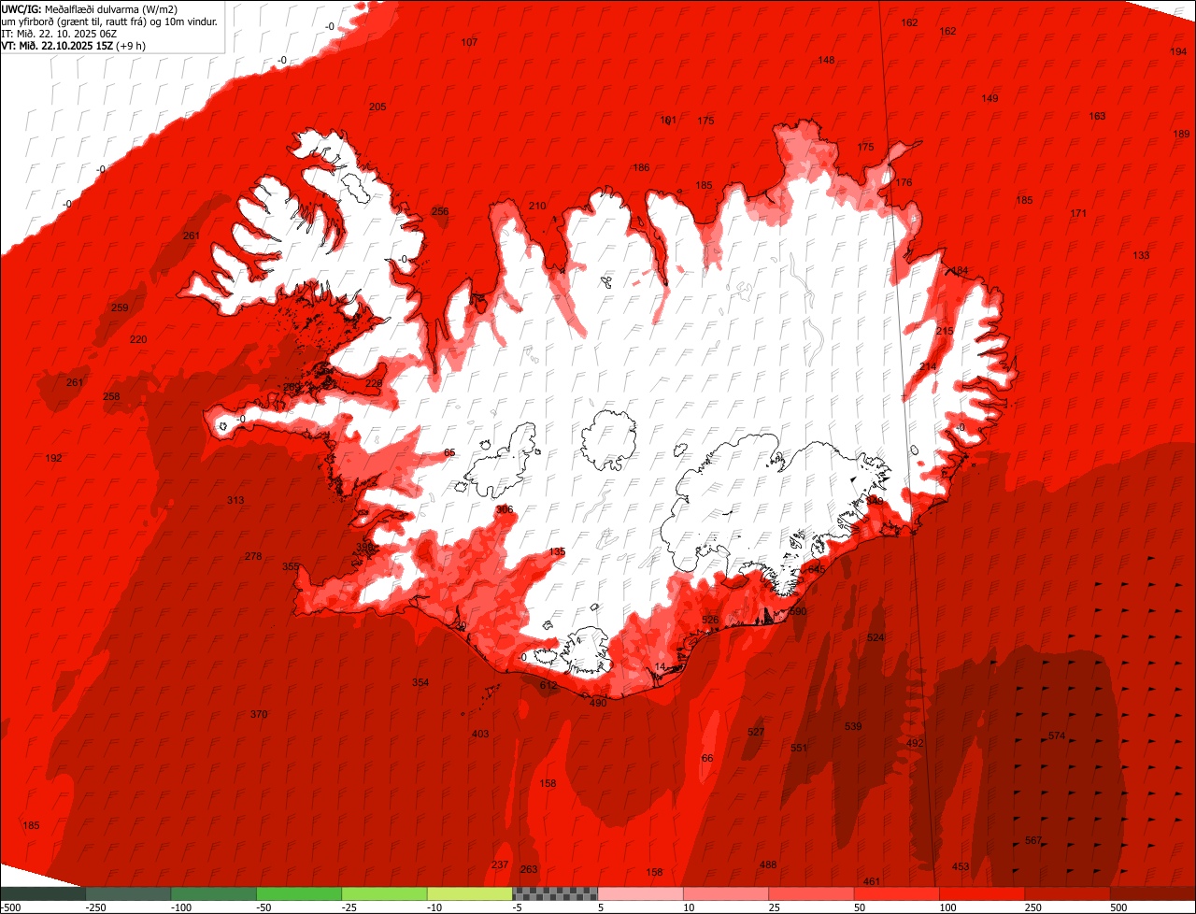Viewport: 1196px width, 914px height.
Task: Click the pink legend swatch between 10 and 25
Action: 726,893
